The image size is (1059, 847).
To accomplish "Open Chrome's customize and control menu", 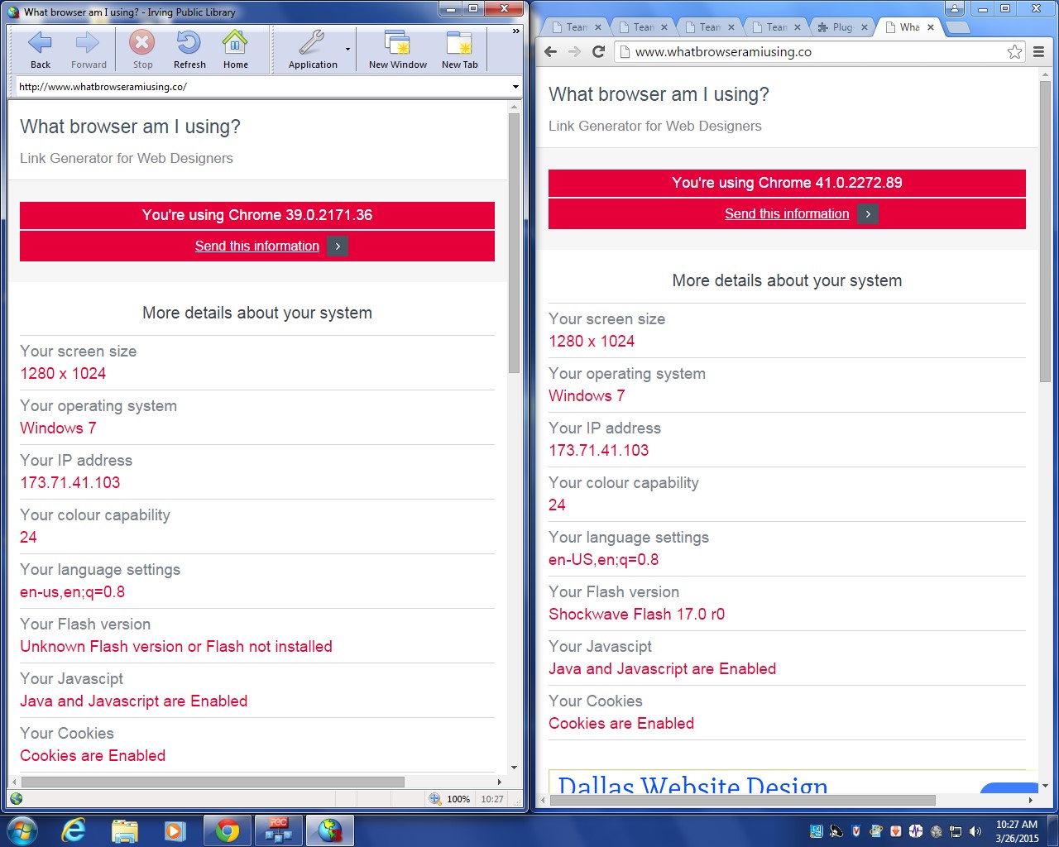I will tap(1039, 51).
